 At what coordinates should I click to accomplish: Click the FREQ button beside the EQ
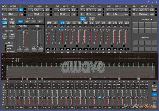pyautogui.click(x=154, y=90)
